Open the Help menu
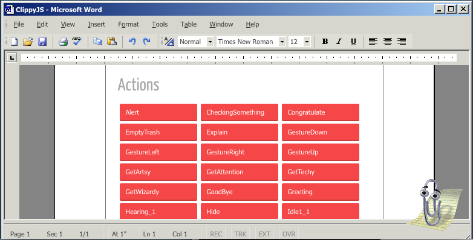The width and height of the screenshot is (473, 240). coord(252,24)
